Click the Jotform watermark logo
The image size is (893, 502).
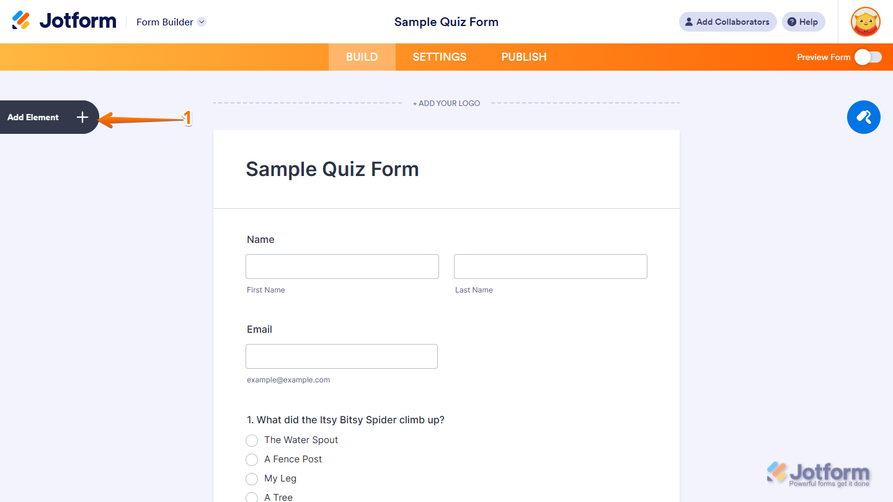point(817,472)
